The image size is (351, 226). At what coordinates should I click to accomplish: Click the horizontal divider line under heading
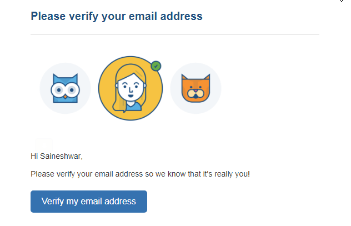175,34
